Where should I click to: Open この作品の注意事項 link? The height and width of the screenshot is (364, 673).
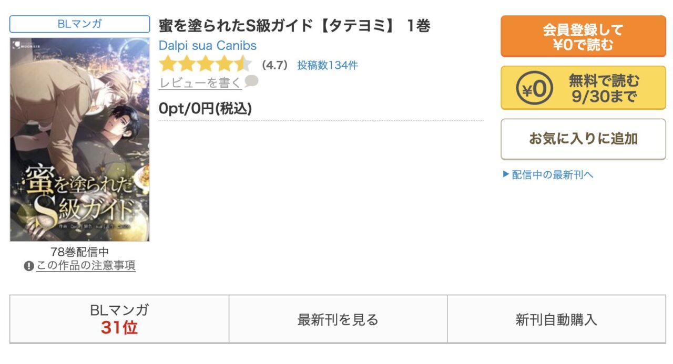pos(86,266)
